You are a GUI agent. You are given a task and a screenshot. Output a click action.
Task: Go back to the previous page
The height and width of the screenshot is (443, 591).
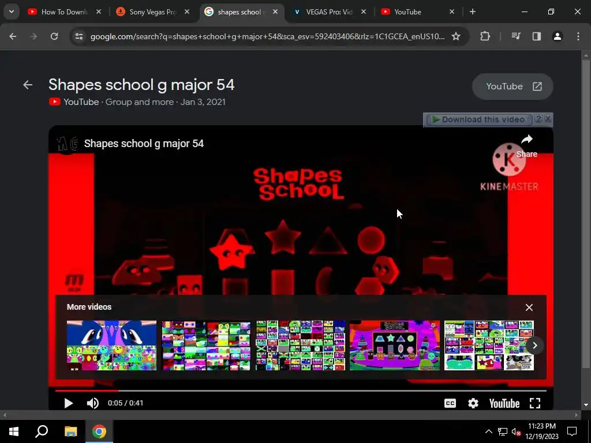tap(13, 36)
